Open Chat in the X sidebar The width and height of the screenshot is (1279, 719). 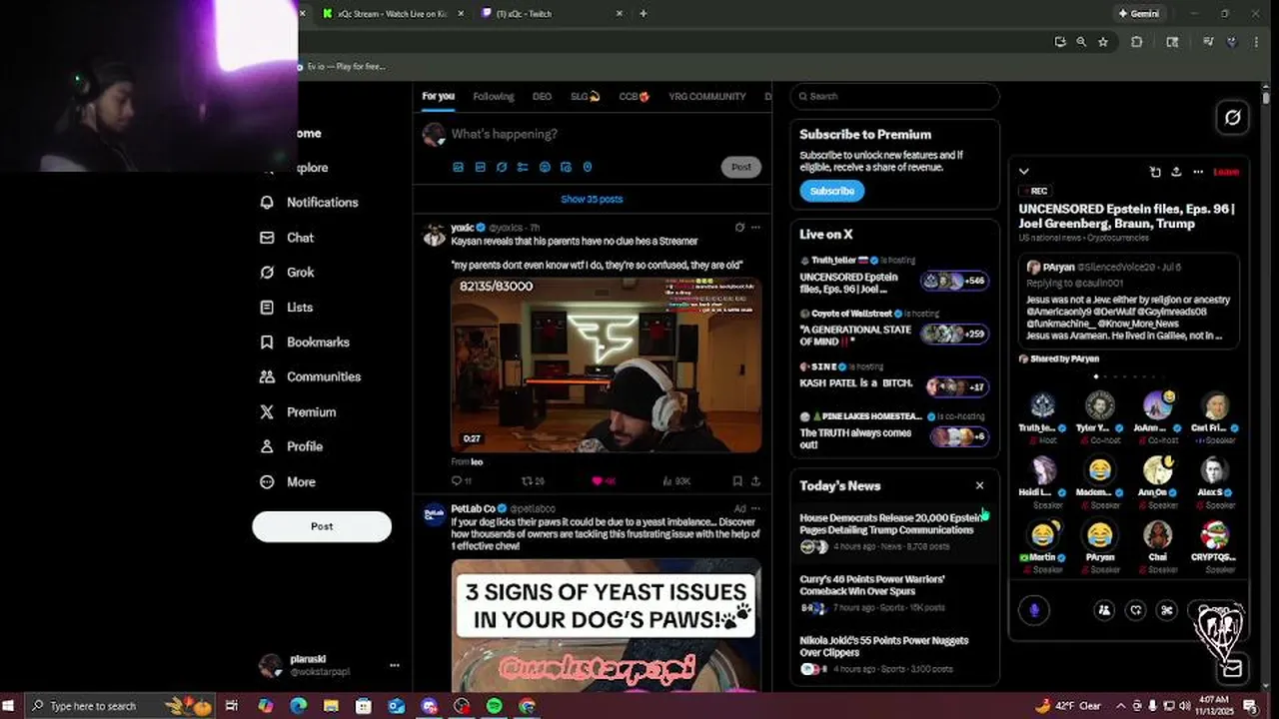287,238
